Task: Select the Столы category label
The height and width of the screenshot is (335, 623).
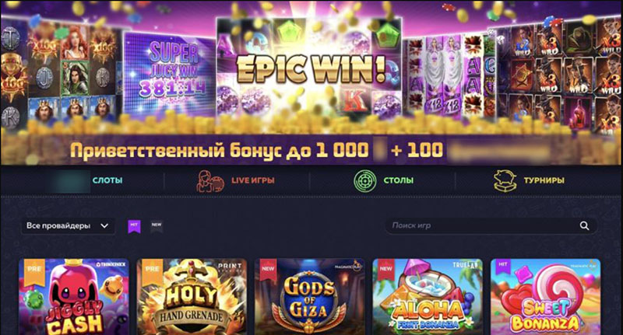Action: pyautogui.click(x=399, y=180)
